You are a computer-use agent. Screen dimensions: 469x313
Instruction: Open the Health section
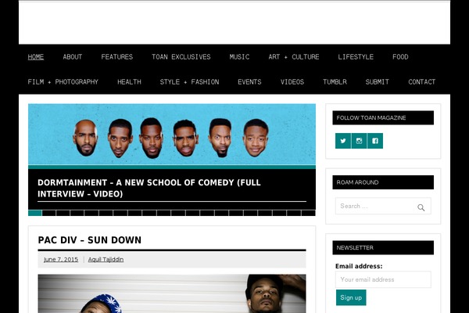(x=129, y=81)
